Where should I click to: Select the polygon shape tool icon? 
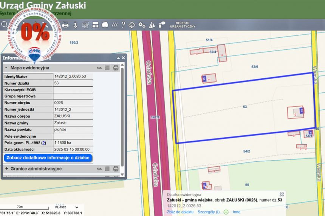click(x=105, y=25)
